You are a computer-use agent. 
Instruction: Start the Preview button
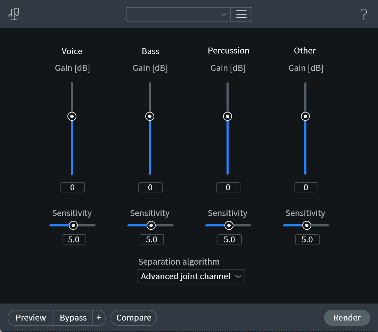(x=31, y=317)
